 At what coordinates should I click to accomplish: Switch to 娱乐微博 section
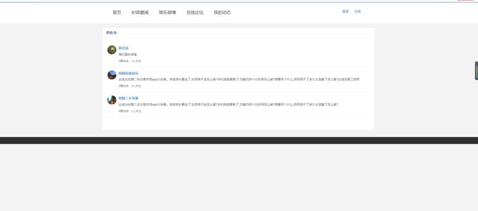point(167,12)
